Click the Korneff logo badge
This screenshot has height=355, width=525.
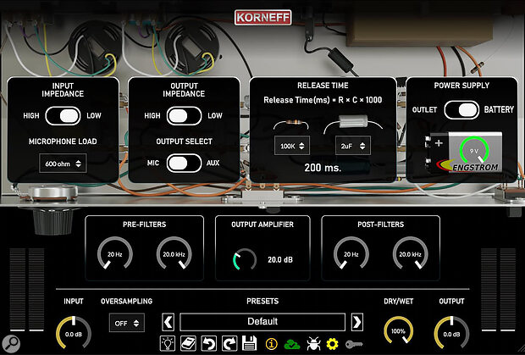262,18
